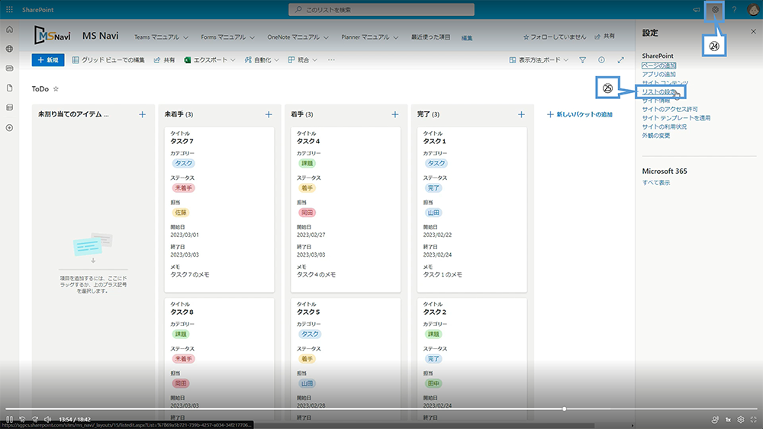763x429 pixels.
Task: Select 最近使った項目 in the site navigation
Action: coord(430,37)
